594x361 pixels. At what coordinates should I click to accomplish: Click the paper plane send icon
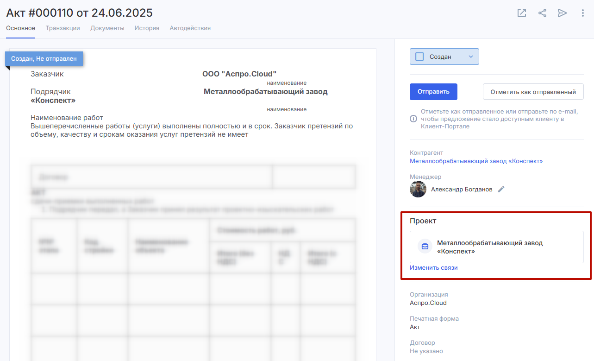[x=563, y=13]
